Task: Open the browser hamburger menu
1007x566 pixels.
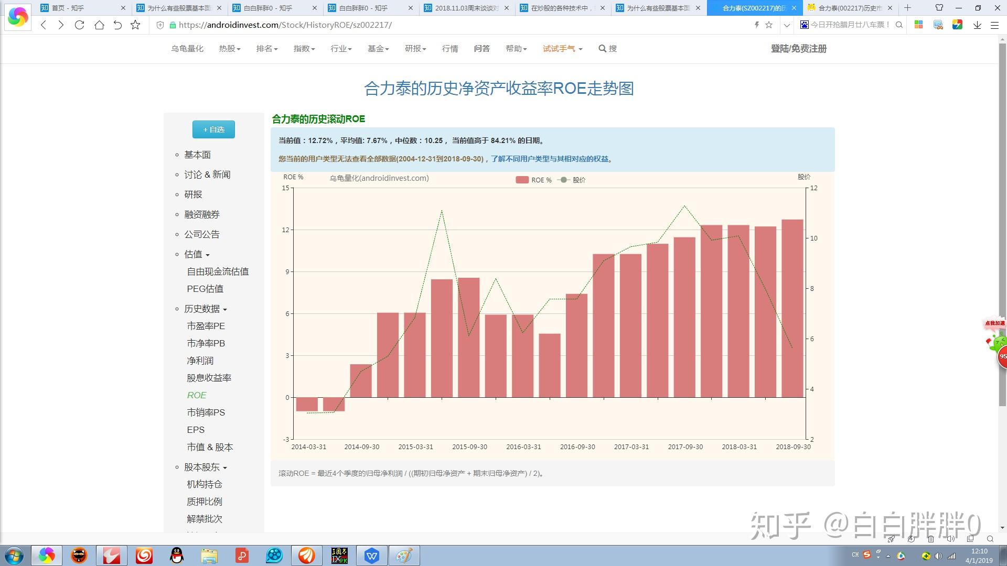Action: tap(994, 25)
